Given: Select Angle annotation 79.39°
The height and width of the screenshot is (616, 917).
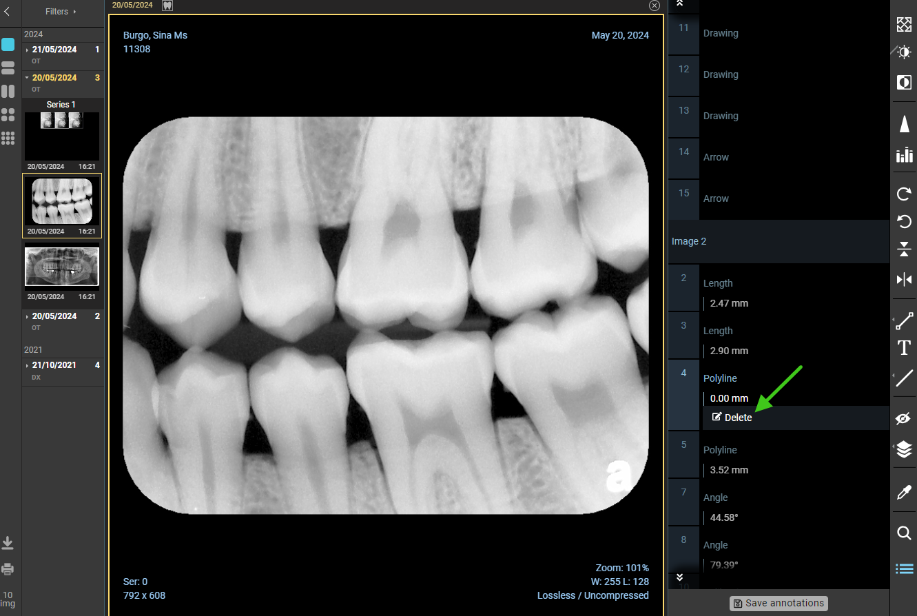Looking at the screenshot, I should 779,551.
